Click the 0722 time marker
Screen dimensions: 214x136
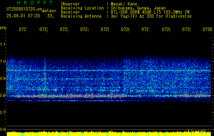coord(44,30)
